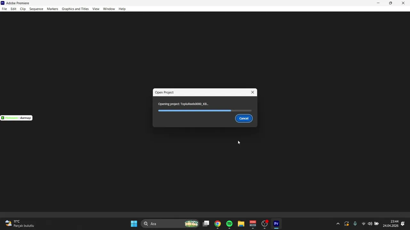Launch Google Chrome from taskbar
The width and height of the screenshot is (410, 230).
217,224
